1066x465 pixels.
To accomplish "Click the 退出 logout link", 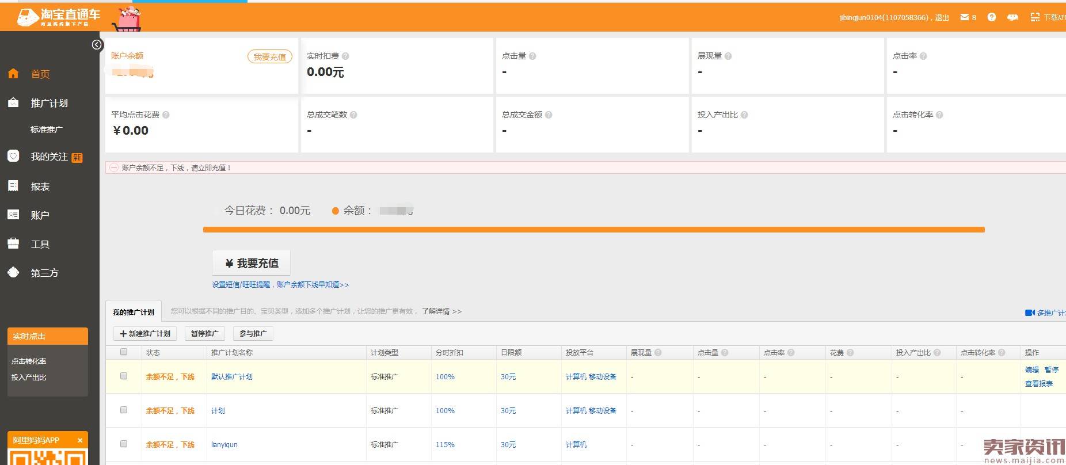I will 942,18.
